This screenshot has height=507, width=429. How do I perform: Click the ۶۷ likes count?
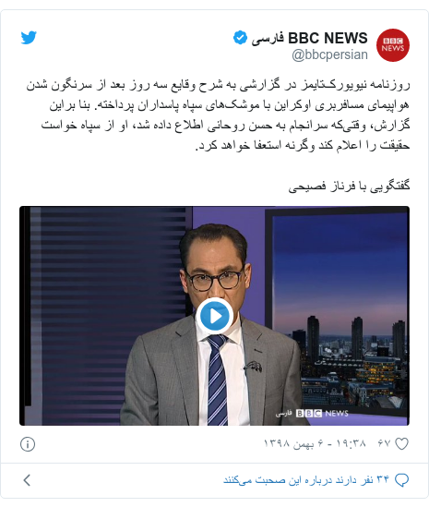pos(384,443)
